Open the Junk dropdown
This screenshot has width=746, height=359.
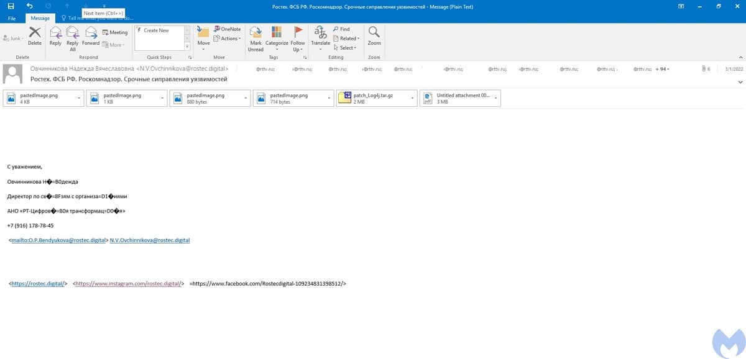point(13,39)
